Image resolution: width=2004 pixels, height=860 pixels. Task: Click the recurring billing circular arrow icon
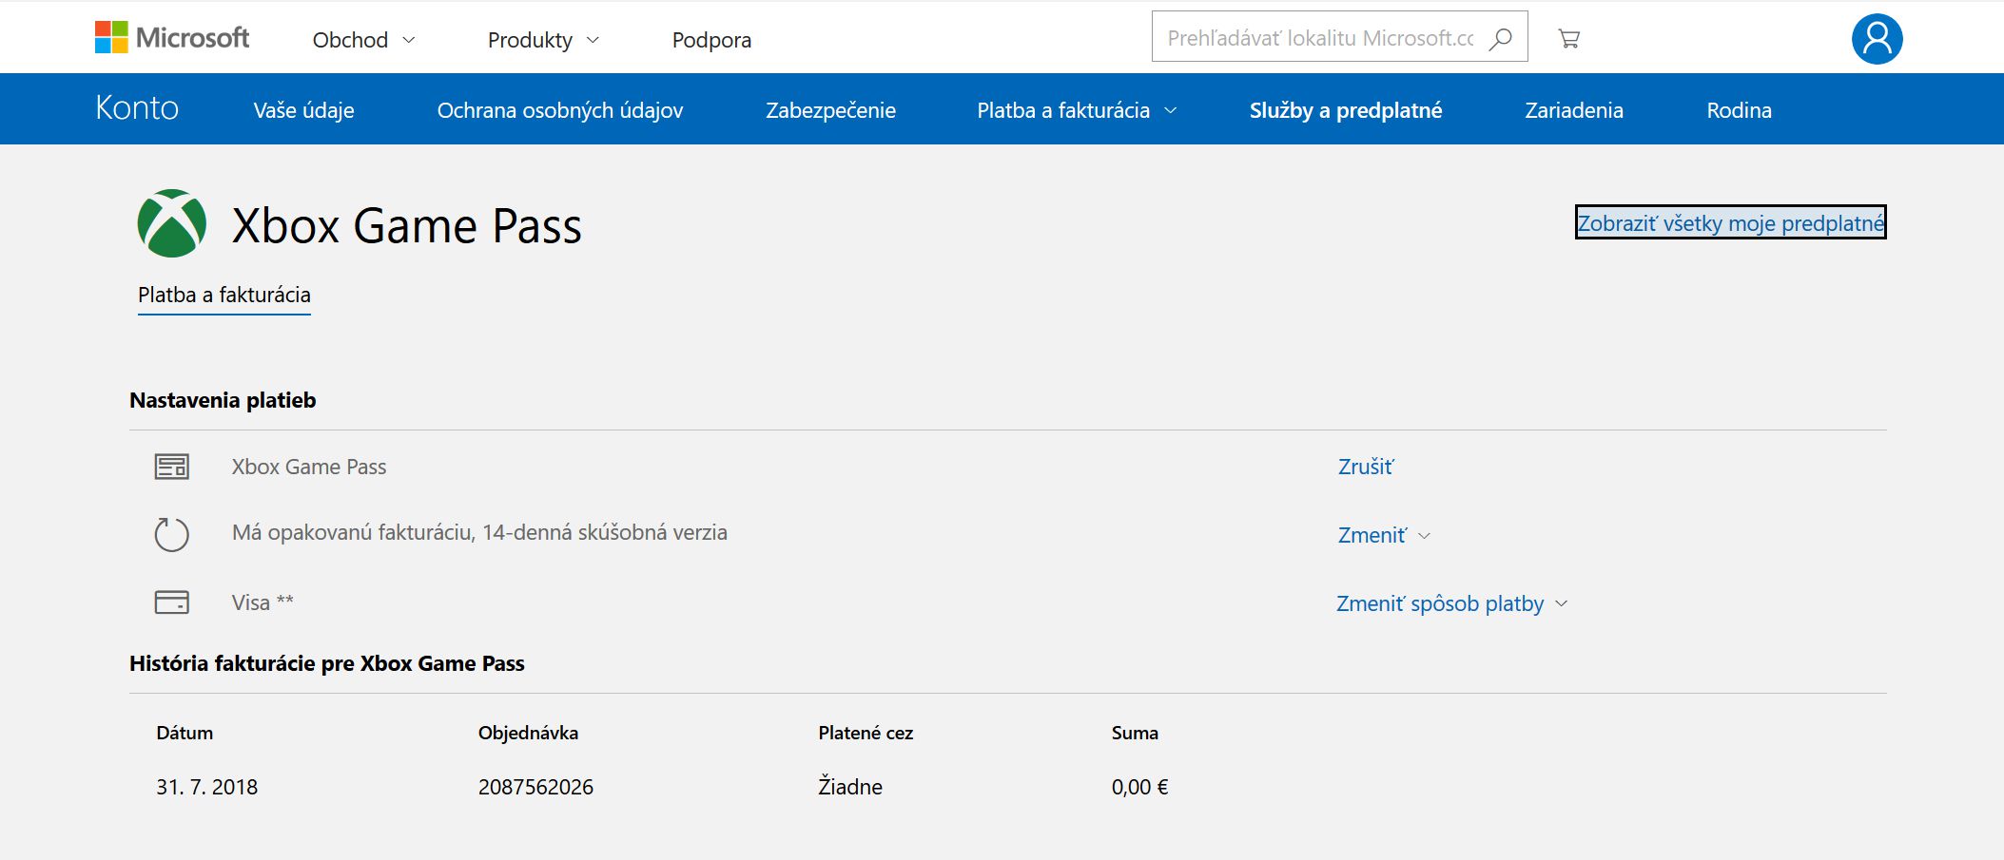click(172, 534)
